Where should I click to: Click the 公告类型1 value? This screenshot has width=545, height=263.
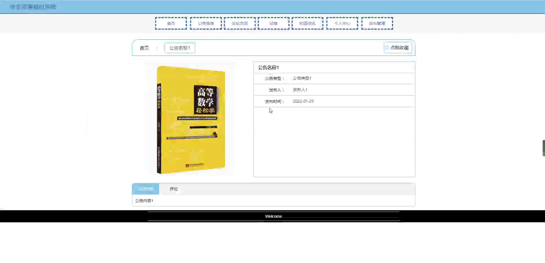tap(302, 78)
